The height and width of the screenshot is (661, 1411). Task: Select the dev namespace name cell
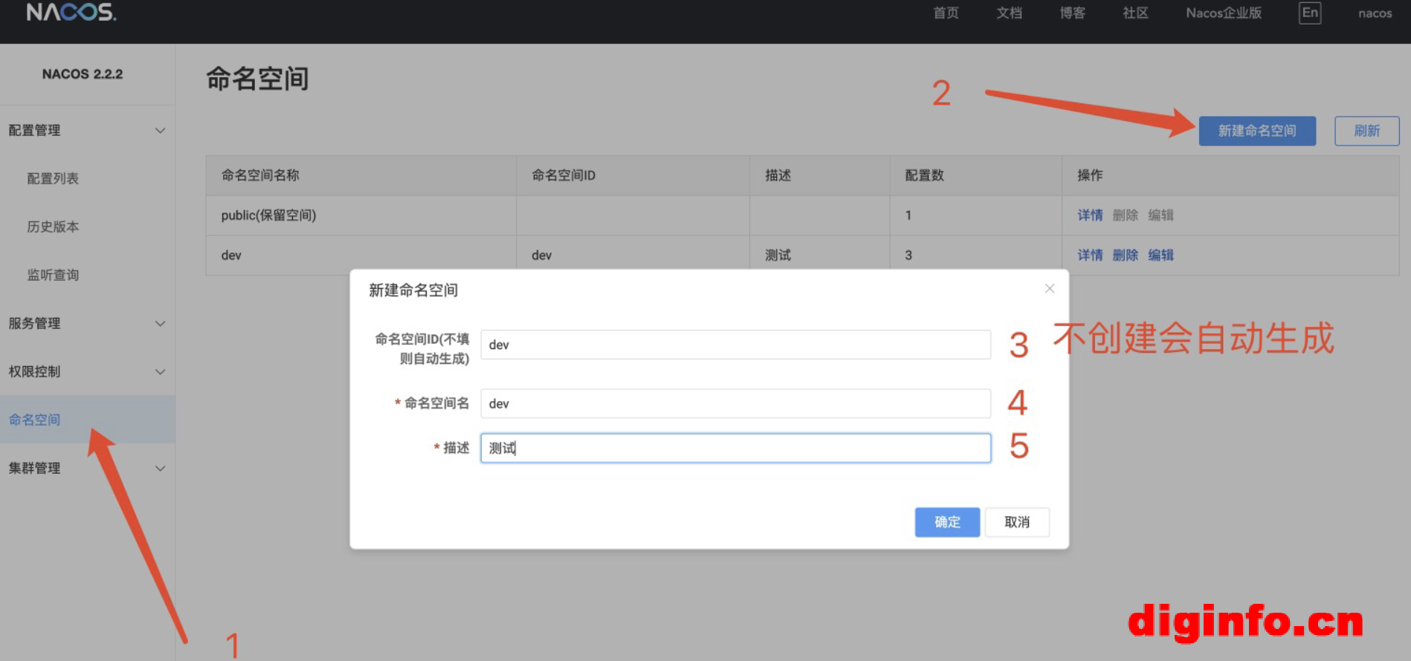361,255
